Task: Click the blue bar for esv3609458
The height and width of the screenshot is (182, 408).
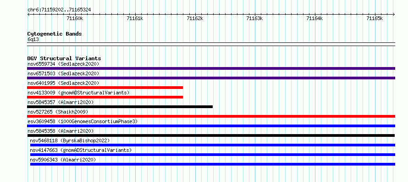Action: [211, 126]
